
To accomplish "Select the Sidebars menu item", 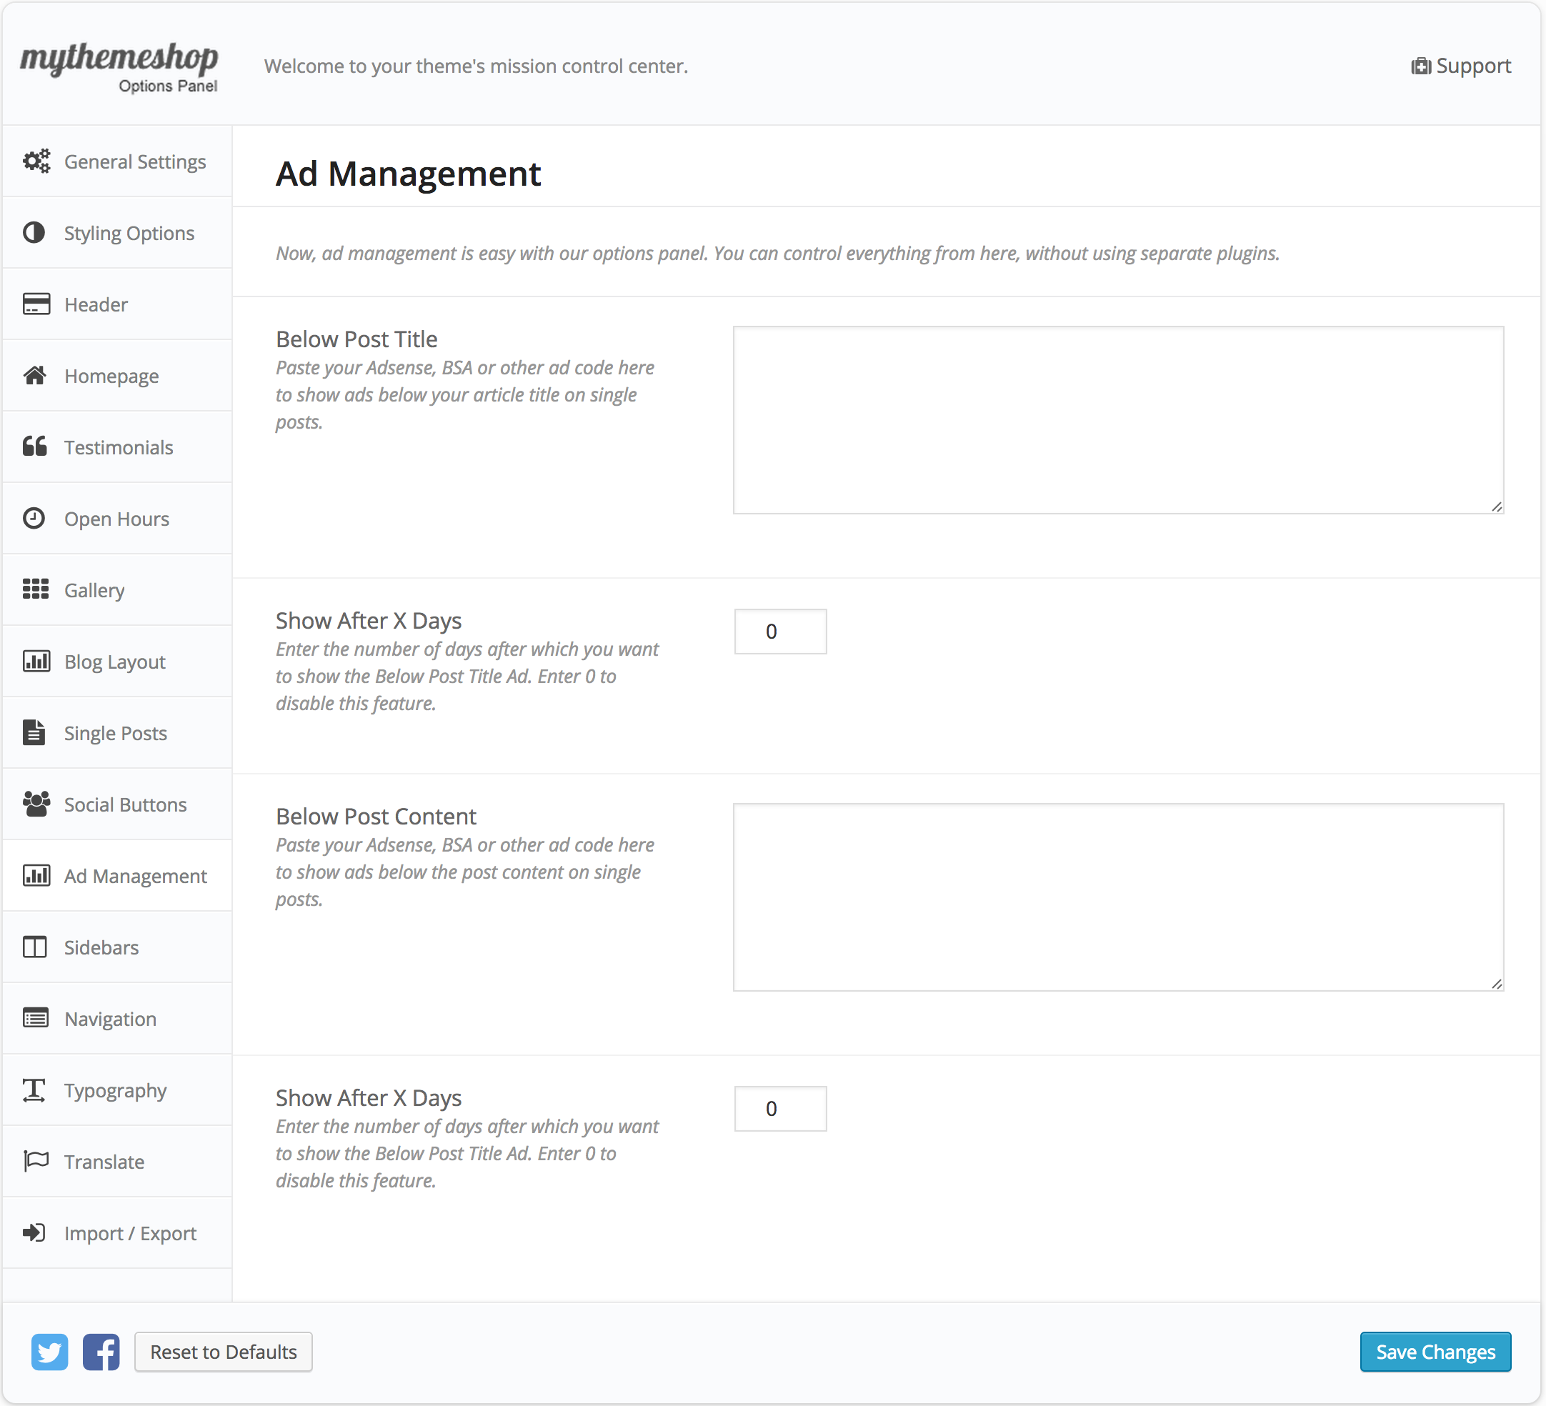I will [101, 947].
